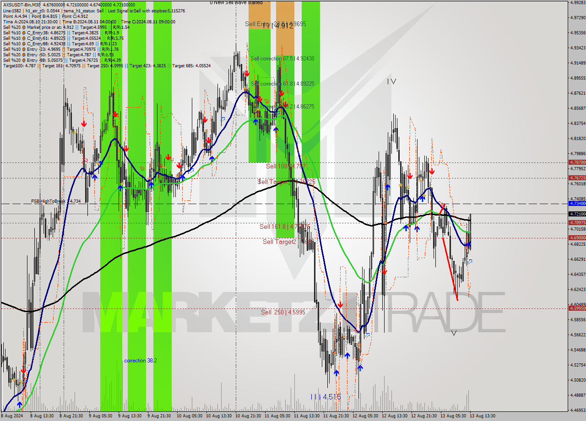Image resolution: width=586 pixels, height=421 pixels.
Task: Select the 'I V' wave label
Action: click(391, 81)
